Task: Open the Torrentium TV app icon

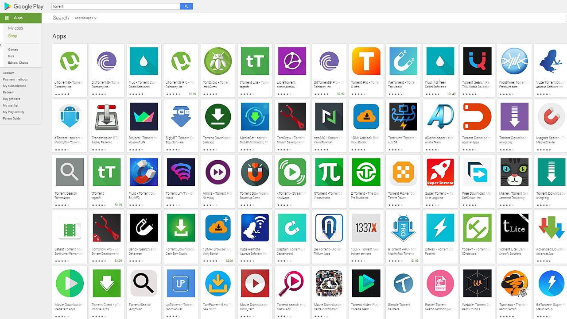Action: [181, 172]
